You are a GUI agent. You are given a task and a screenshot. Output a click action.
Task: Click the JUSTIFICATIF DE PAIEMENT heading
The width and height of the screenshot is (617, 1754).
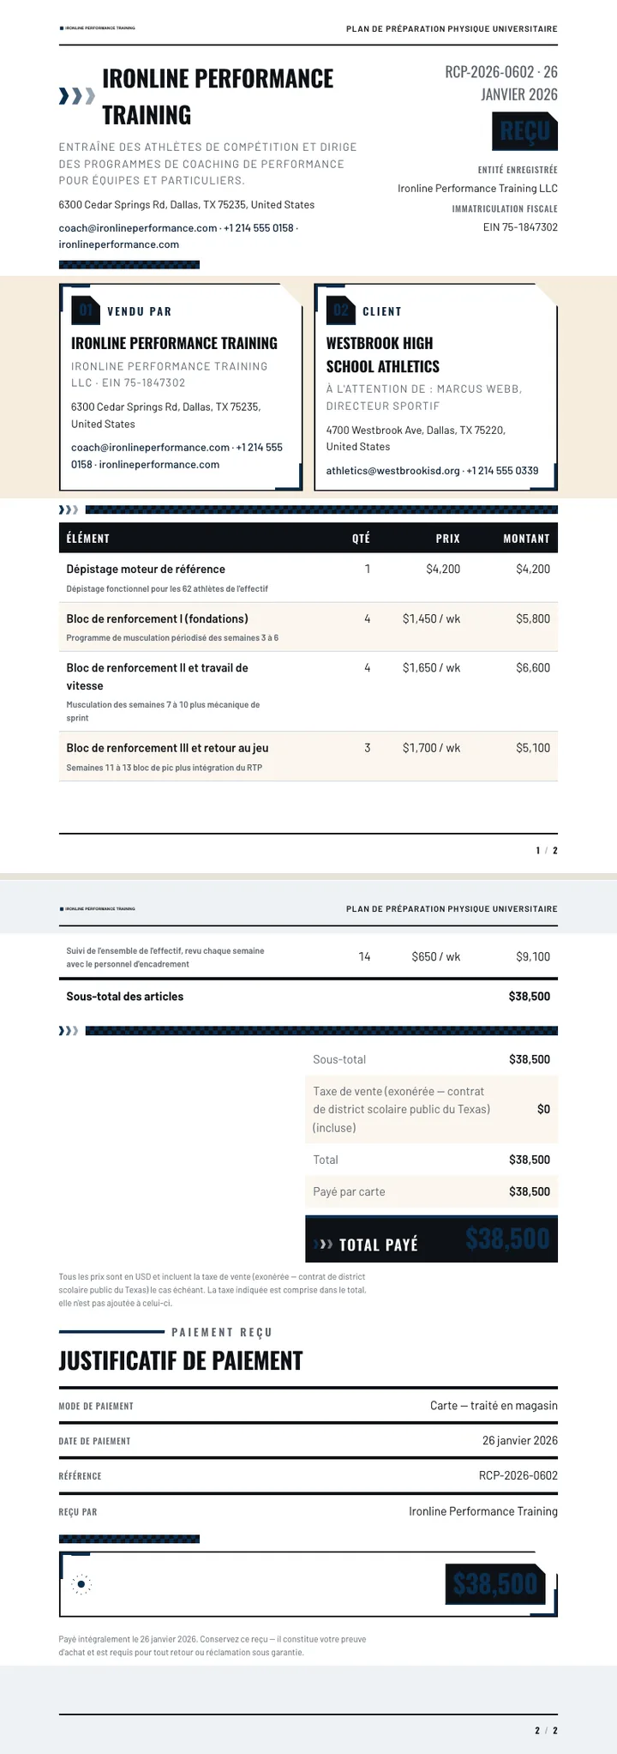pyautogui.click(x=181, y=1361)
